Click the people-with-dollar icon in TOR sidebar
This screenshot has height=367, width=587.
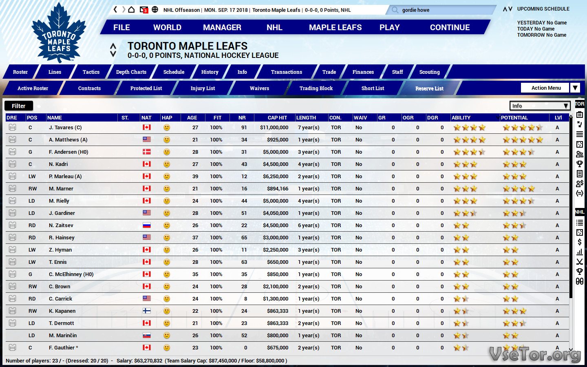point(579,183)
